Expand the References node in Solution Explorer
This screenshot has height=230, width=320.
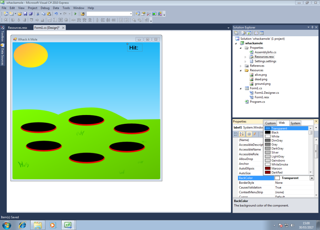pyautogui.click(x=241, y=66)
